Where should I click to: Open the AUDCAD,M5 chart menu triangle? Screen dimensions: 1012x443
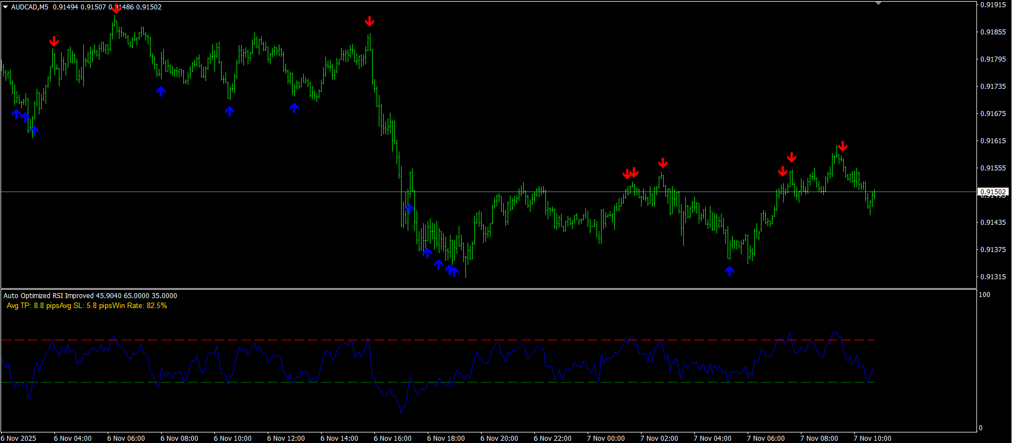[6, 7]
